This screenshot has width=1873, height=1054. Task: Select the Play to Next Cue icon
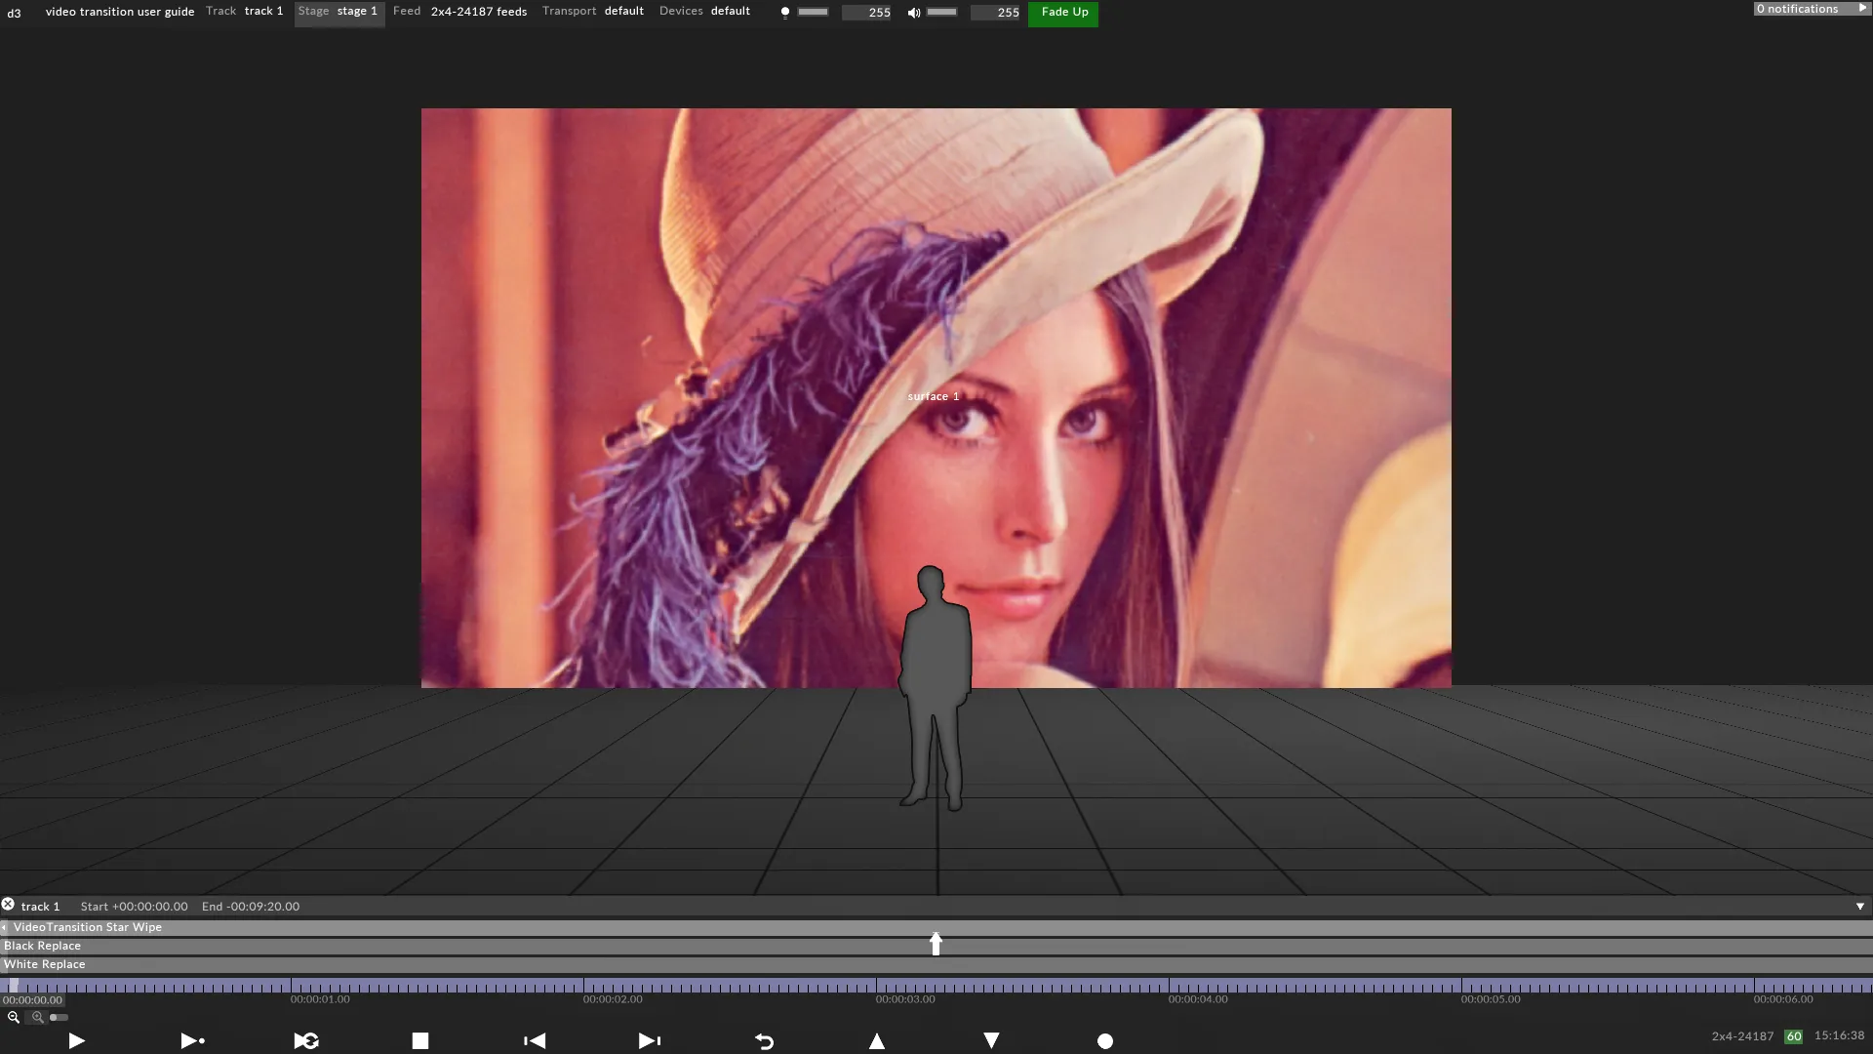(x=191, y=1040)
